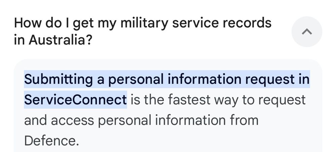
Task: Select the 'How do I get my military' heading line
Action: click(x=143, y=23)
